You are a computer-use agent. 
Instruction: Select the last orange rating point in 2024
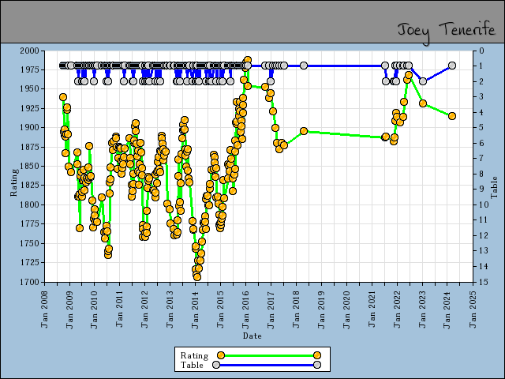(x=452, y=116)
